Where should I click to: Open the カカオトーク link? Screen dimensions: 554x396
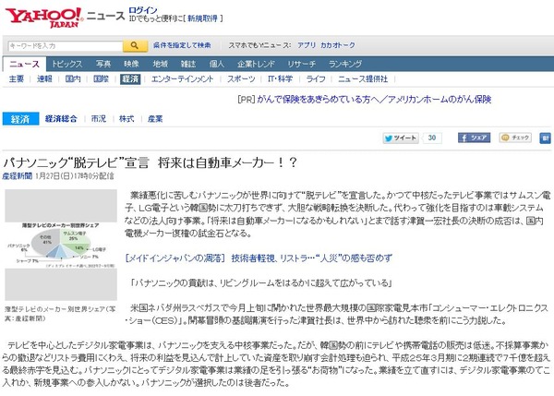337,45
